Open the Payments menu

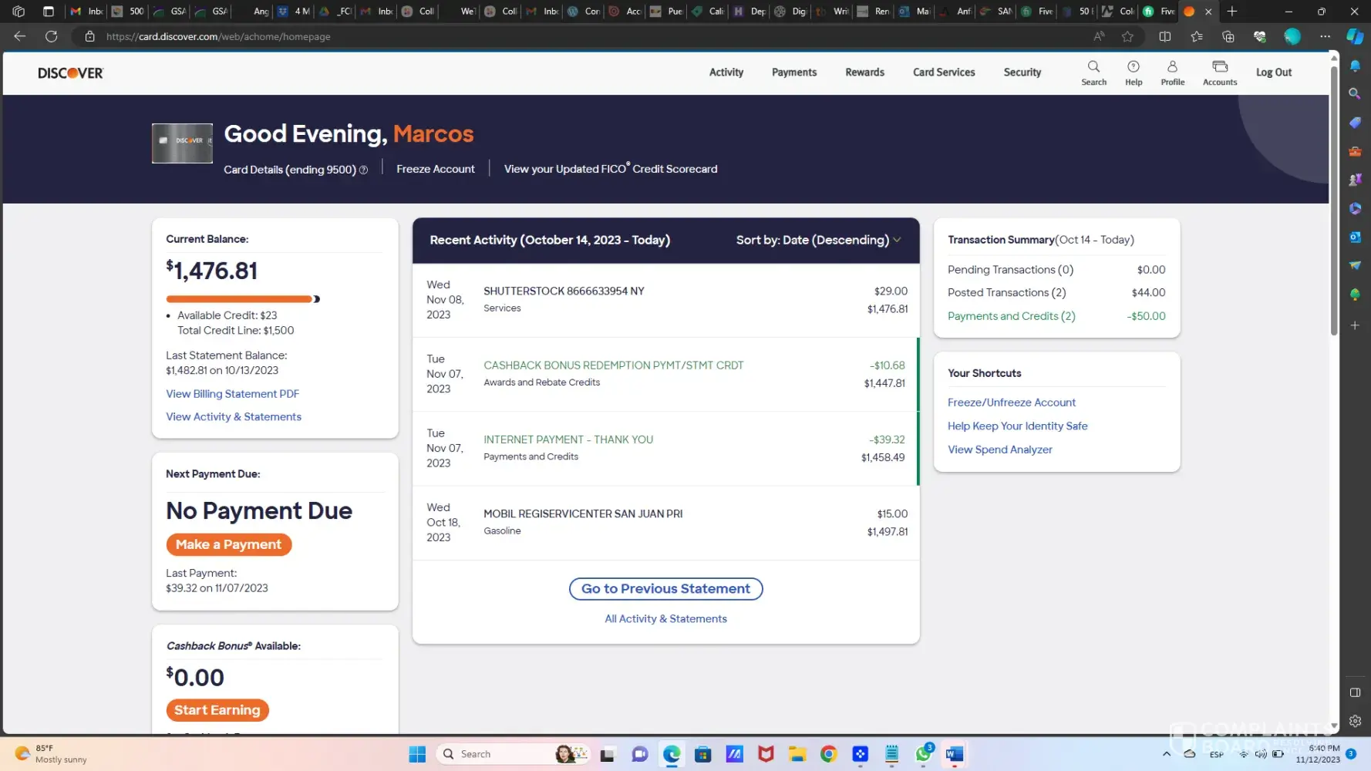tap(793, 72)
